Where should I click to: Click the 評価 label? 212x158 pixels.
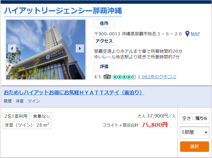click(x=104, y=67)
